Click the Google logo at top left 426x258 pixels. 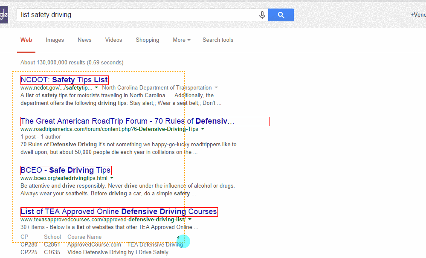(4, 14)
